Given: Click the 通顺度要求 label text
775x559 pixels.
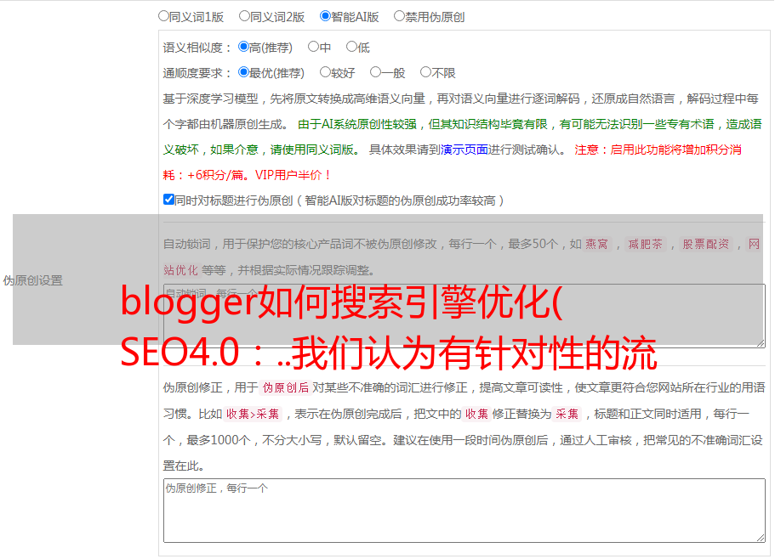Looking at the screenshot, I should 197,73.
